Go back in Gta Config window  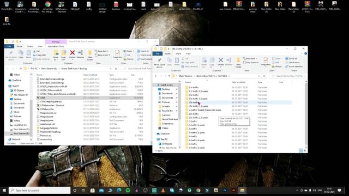(x=156, y=76)
